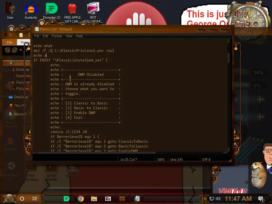Select This PC in Explorer navigation pane
272x204 pixels.
click(x=18, y=105)
